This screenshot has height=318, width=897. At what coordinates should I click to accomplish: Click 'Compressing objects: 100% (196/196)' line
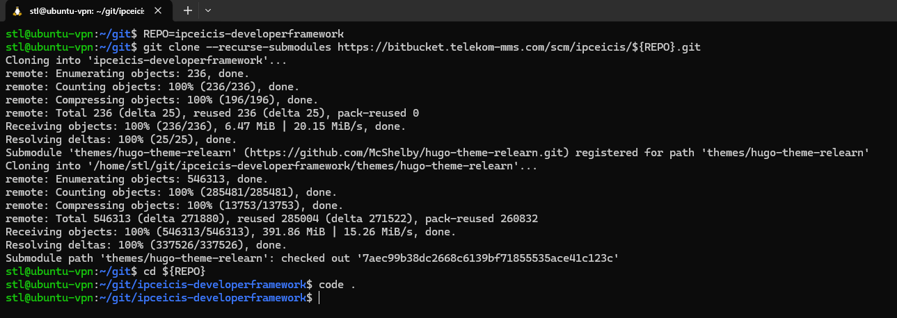click(x=157, y=100)
